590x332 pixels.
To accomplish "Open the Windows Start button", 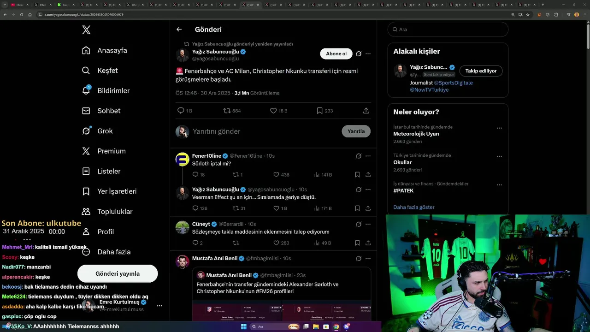I will click(244, 326).
